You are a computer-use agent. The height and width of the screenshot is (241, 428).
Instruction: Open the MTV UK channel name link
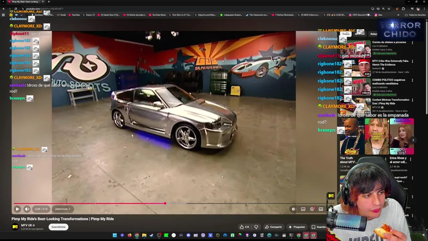26,225
